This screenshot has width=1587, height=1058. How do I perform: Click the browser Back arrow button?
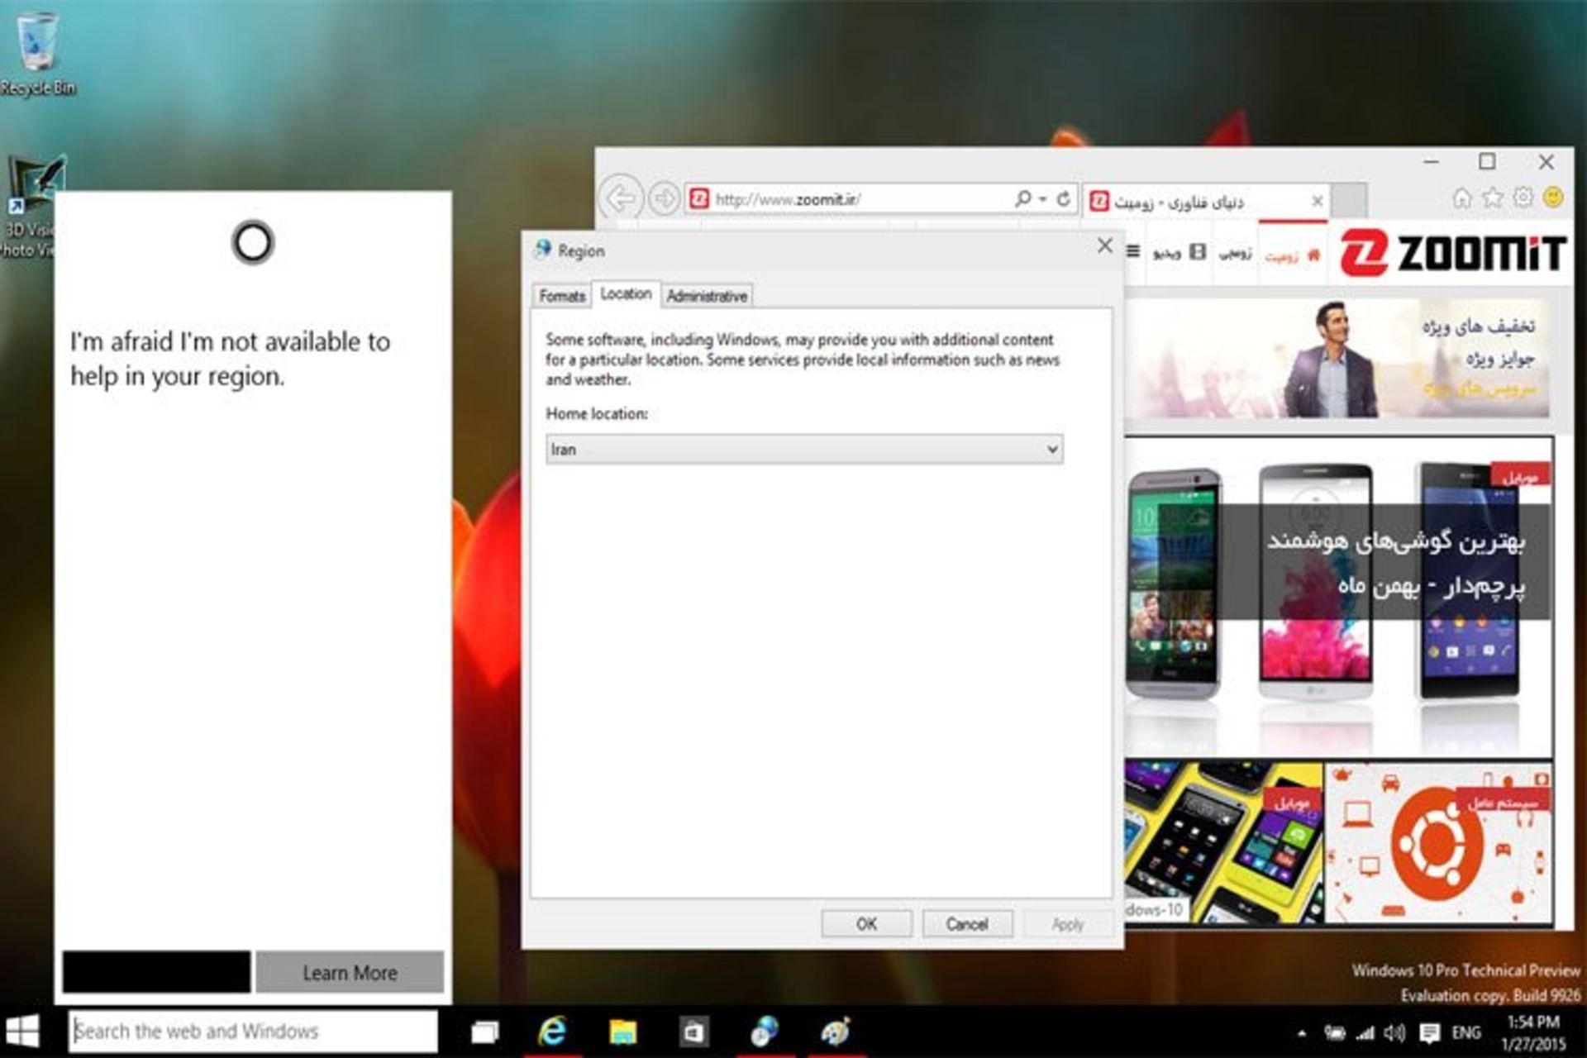tap(621, 198)
